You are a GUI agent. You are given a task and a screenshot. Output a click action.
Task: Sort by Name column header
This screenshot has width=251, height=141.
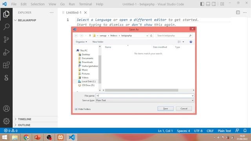108,47
